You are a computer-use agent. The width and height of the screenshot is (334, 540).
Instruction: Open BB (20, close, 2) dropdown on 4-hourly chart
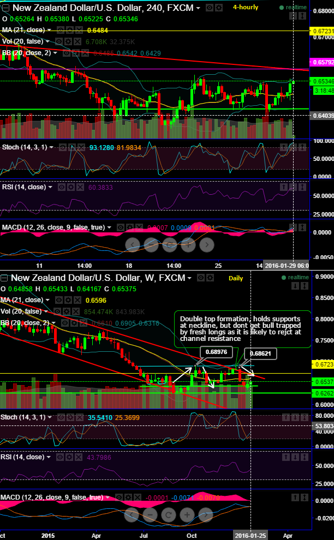pos(55,53)
